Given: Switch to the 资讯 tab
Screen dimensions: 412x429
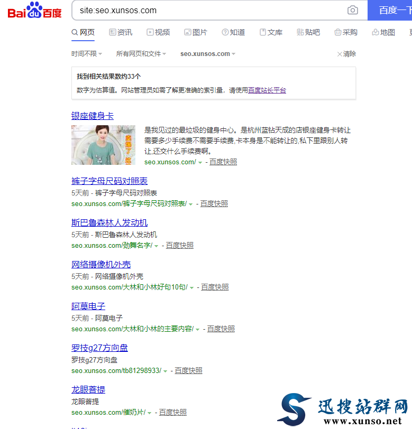Looking at the screenshot, I should pyautogui.click(x=121, y=32).
